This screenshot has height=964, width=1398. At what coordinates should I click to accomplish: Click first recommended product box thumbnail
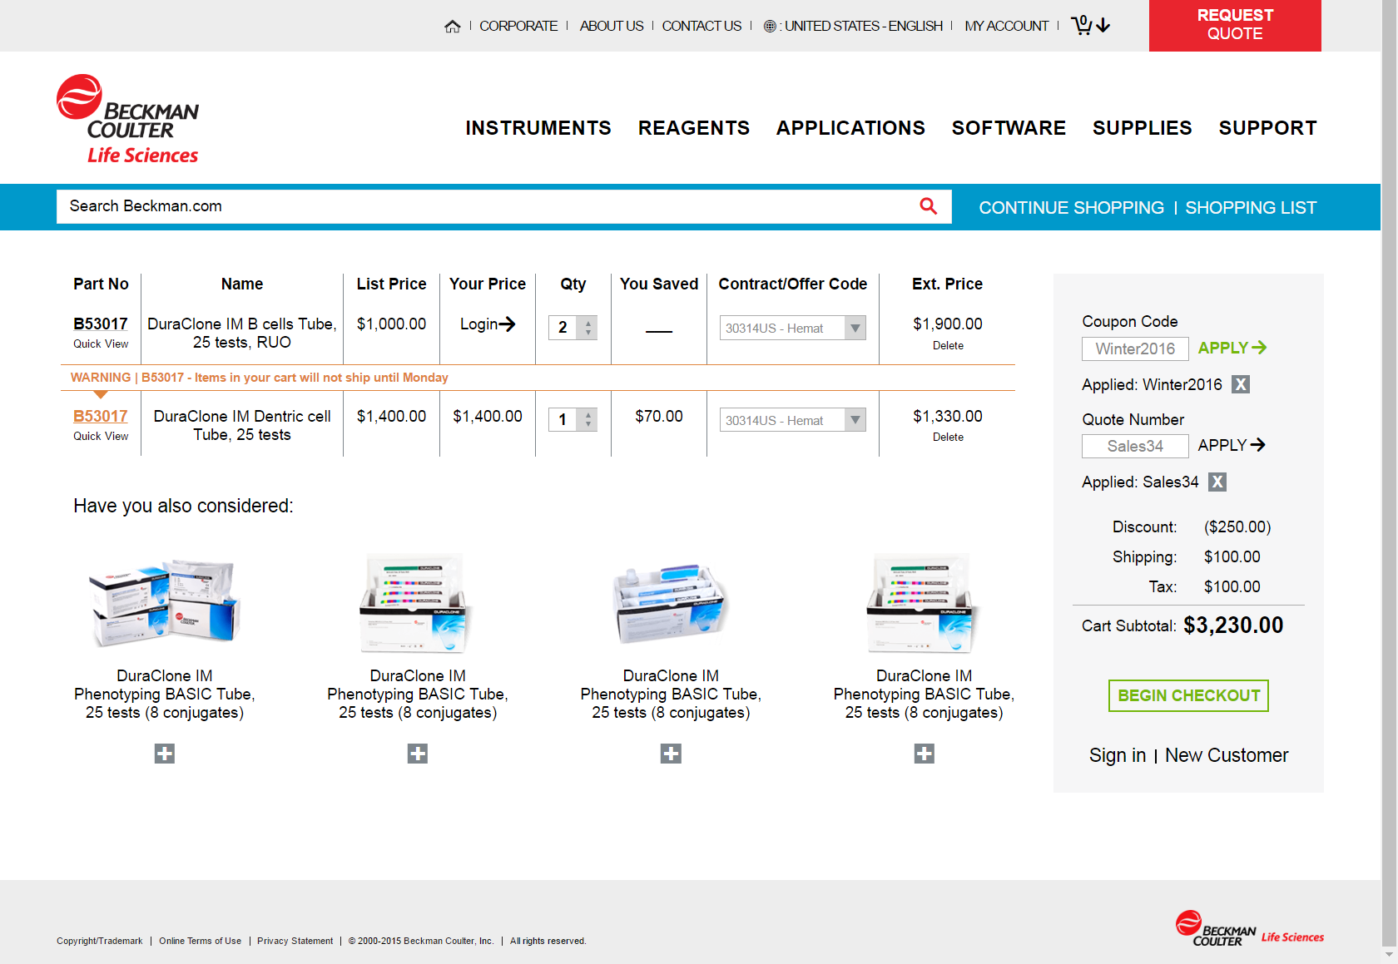[x=165, y=604]
